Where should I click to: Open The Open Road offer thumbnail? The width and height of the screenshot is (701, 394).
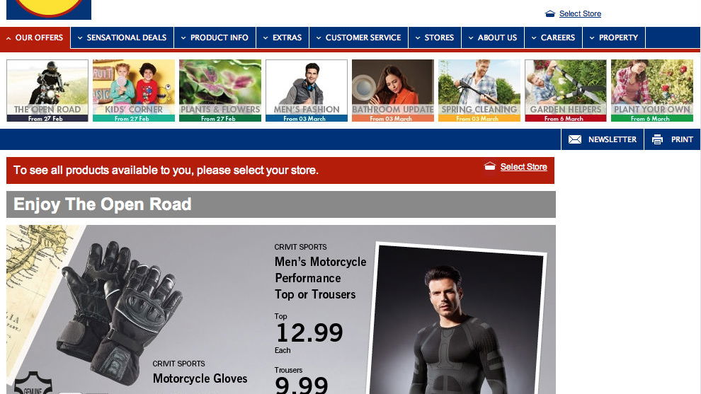pos(47,91)
